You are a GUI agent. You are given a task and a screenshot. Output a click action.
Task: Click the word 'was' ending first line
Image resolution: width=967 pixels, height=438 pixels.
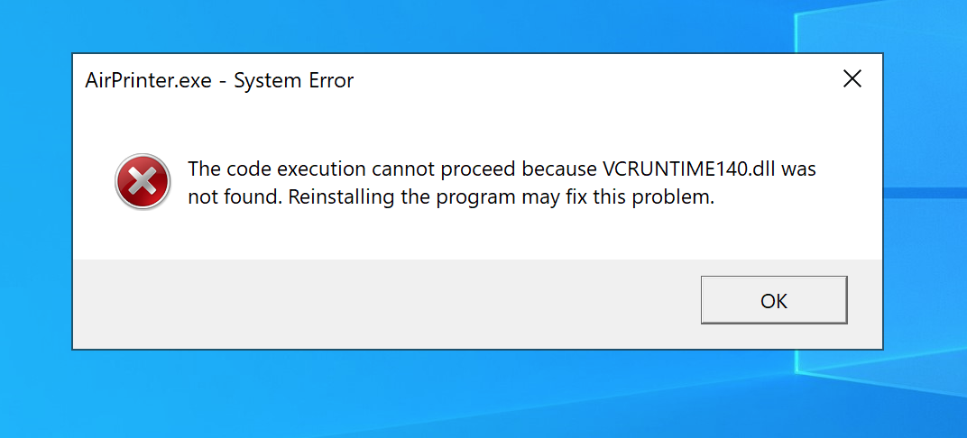[x=798, y=170]
